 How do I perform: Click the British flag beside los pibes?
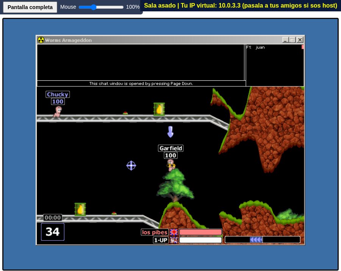[174, 232]
